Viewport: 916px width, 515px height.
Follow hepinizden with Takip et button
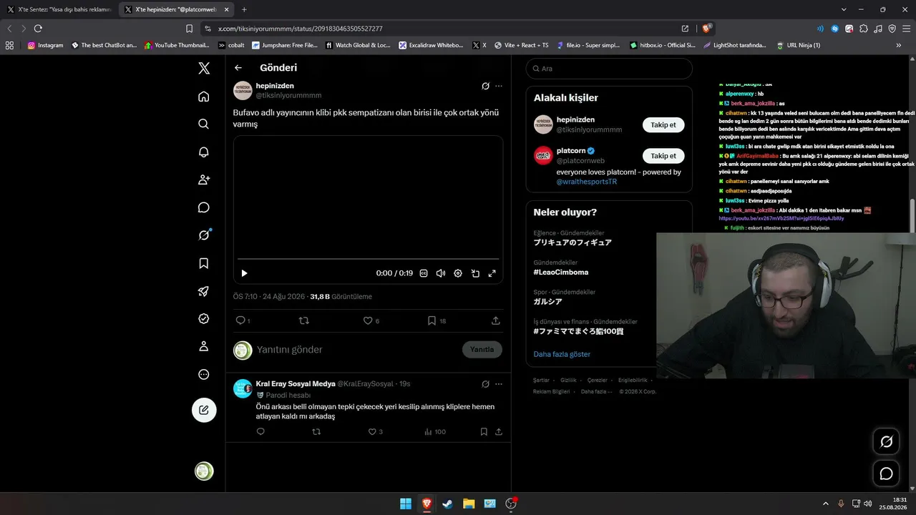tap(663, 124)
